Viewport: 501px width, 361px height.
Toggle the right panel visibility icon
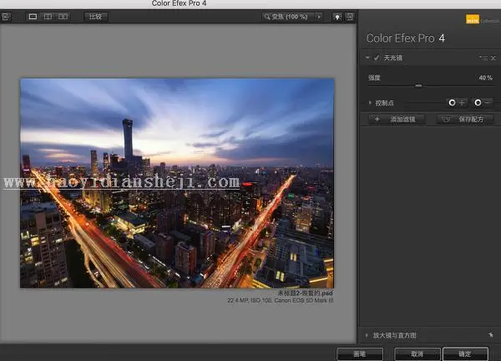[x=350, y=17]
